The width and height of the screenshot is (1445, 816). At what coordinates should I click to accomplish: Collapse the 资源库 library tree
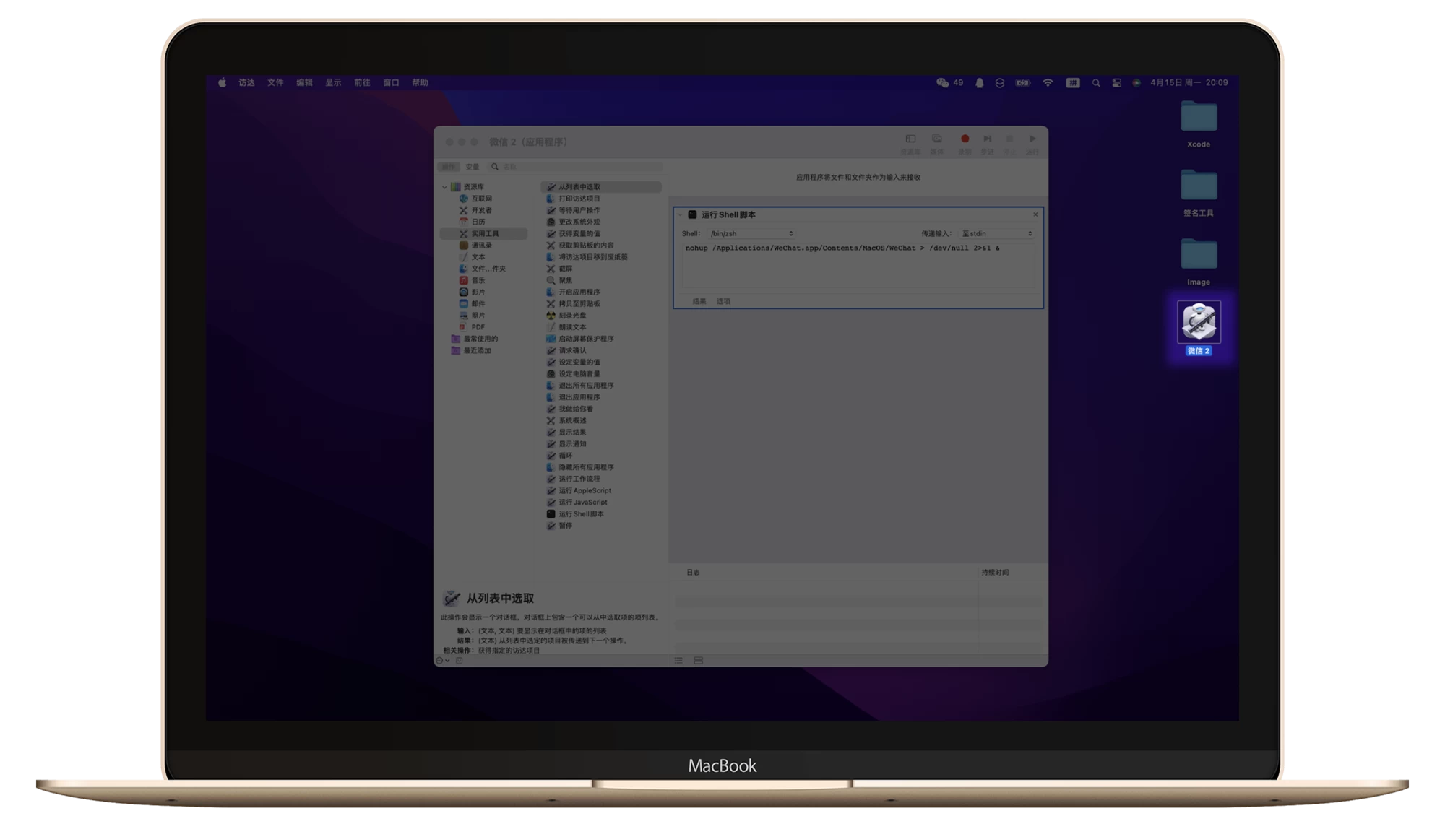pyautogui.click(x=444, y=187)
